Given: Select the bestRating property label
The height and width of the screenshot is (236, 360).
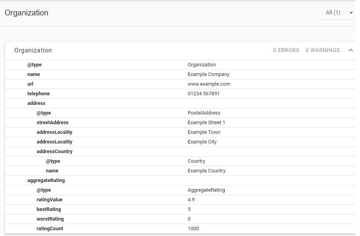Looking at the screenshot, I should [x=49, y=209].
